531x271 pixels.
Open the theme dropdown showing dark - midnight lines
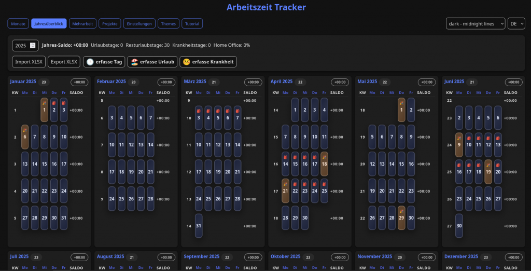click(x=475, y=23)
